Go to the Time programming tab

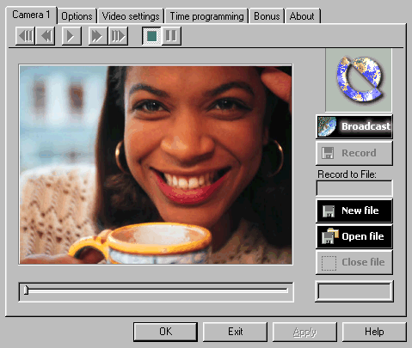(206, 16)
